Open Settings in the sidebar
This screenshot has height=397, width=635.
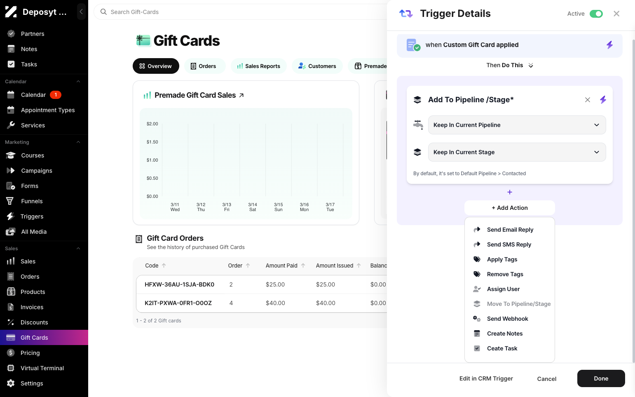coord(44,383)
